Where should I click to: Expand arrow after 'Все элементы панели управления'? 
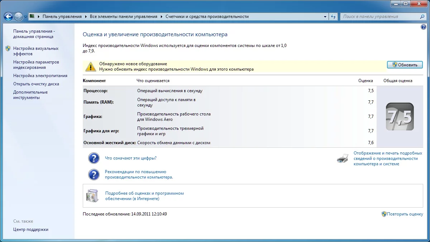[161, 16]
